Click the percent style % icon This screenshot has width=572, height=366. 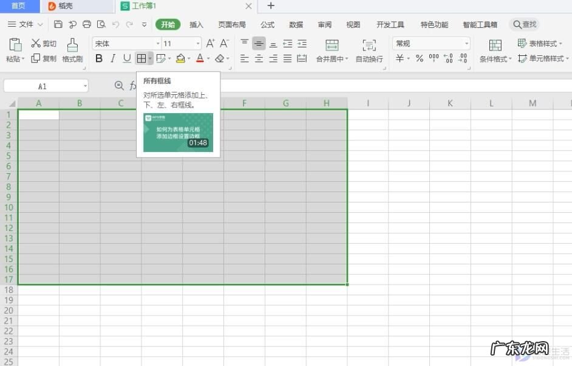coord(418,59)
